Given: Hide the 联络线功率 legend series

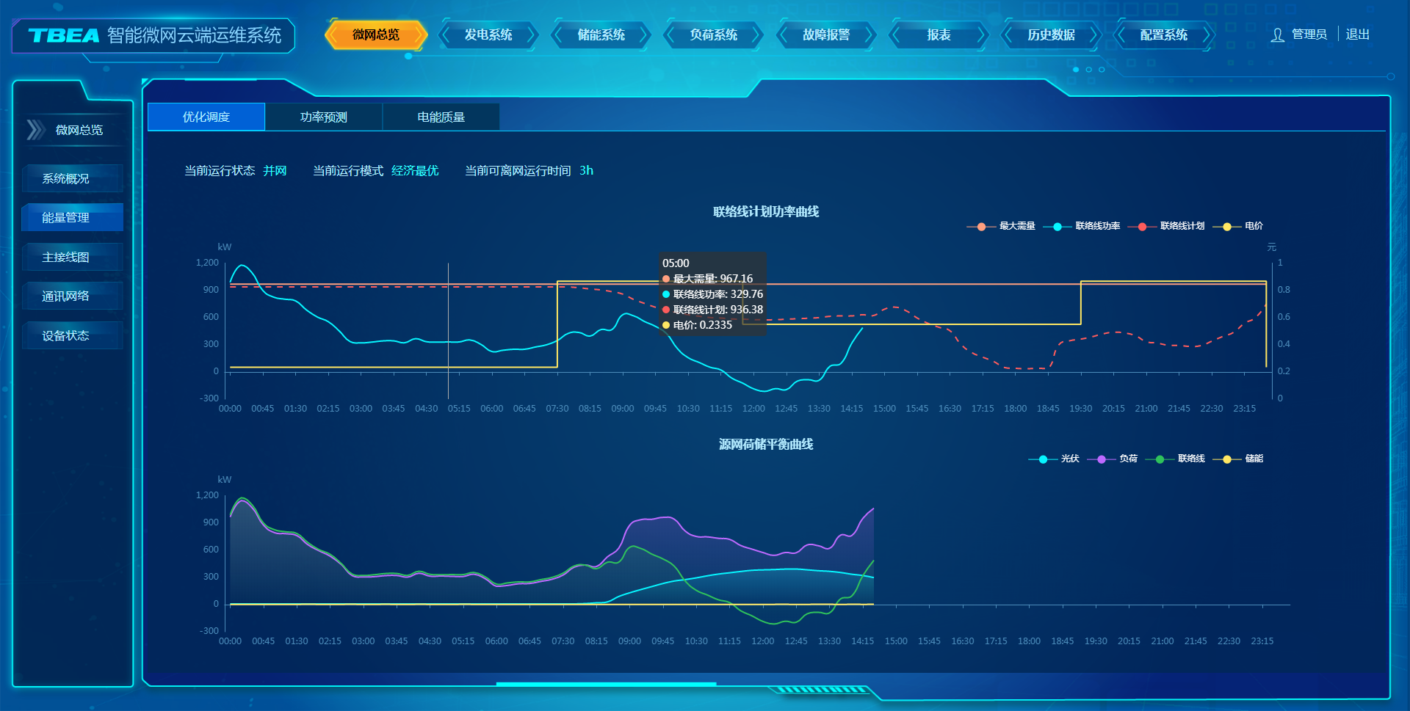Looking at the screenshot, I should point(1082,226).
